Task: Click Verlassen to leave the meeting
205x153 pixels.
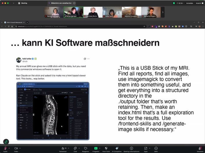Action: pyautogui.click(x=200, y=149)
